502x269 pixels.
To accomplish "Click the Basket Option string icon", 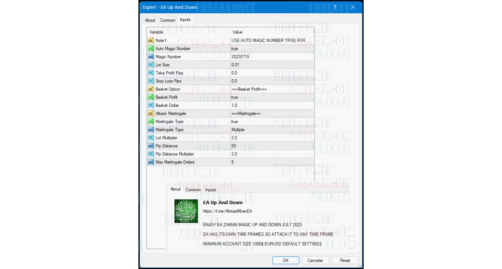I will [x=151, y=89].
